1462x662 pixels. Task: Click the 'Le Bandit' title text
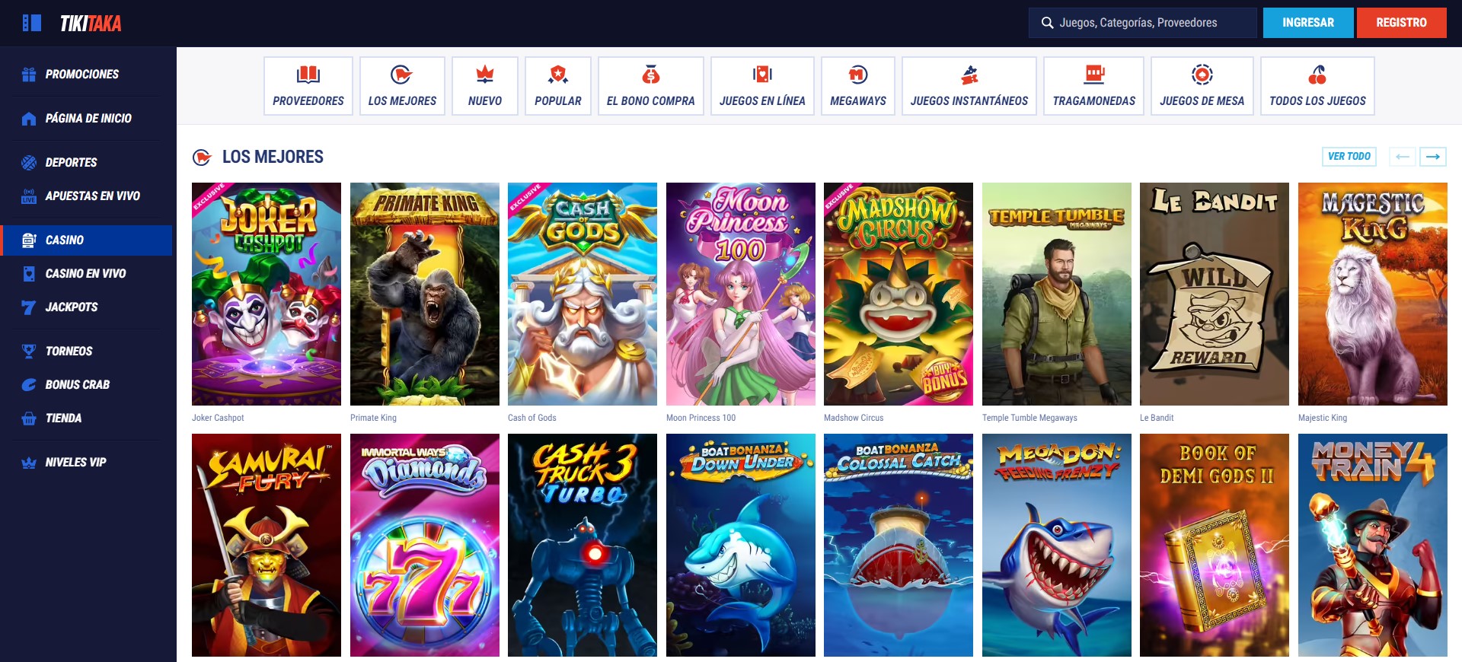tap(1157, 418)
